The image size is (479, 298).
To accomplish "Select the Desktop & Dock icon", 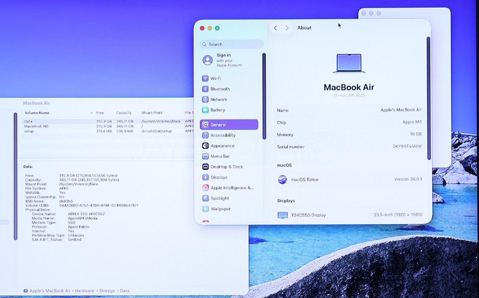I will tap(205, 167).
